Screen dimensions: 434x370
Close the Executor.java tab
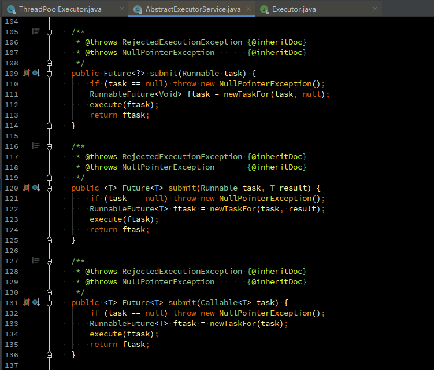pyautogui.click(x=375, y=9)
